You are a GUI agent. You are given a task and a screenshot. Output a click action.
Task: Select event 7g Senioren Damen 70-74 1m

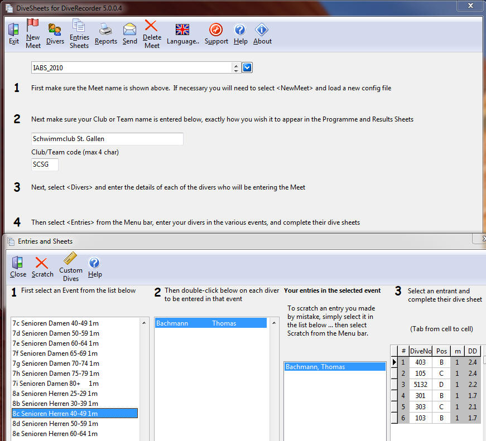pos(75,364)
